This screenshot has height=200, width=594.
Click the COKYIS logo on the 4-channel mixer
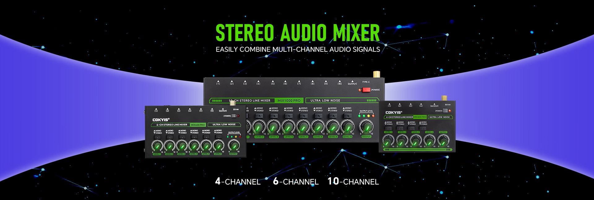pyautogui.click(x=394, y=112)
